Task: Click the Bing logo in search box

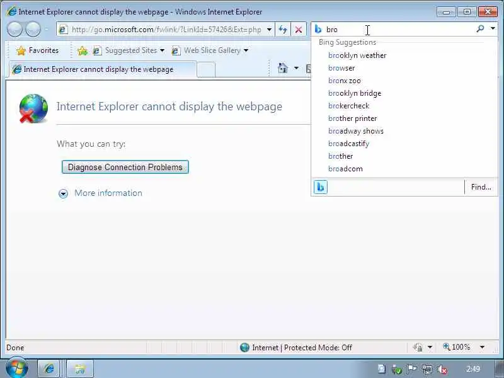Action: (x=318, y=29)
